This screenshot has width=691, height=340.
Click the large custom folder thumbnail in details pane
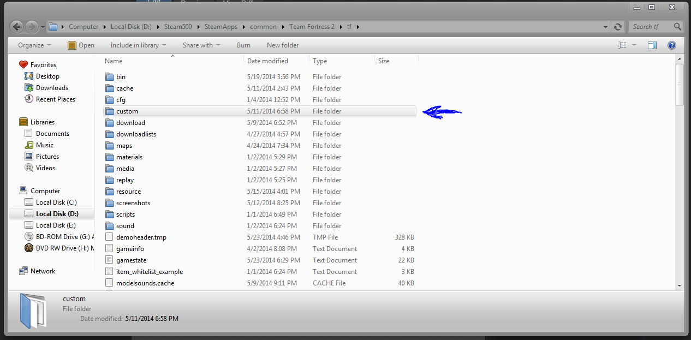coord(33,311)
